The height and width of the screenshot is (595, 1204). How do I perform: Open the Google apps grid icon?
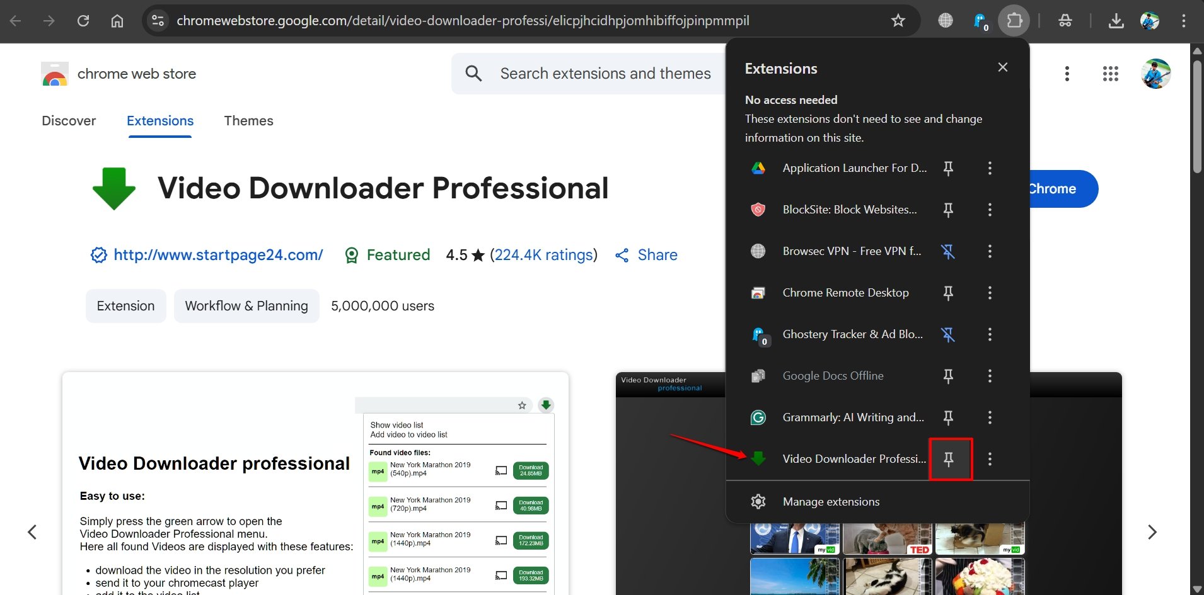(x=1111, y=74)
